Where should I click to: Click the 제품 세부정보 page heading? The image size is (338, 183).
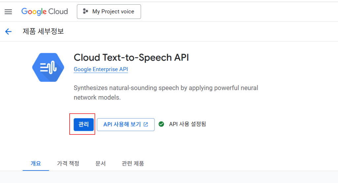(x=43, y=32)
